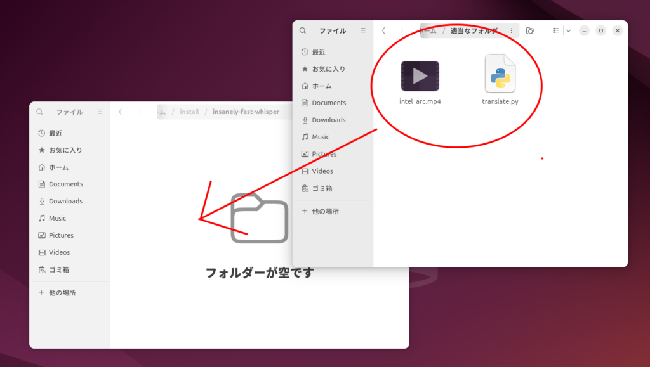This screenshot has width=650, height=367.
Task: Click the folder search icon beside the path bar
Action: point(530,30)
